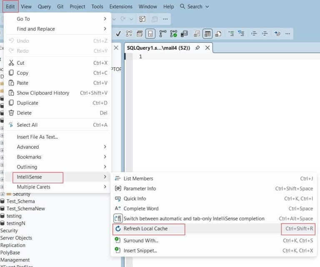Open the redo history dropdown arrow

coord(131,19)
